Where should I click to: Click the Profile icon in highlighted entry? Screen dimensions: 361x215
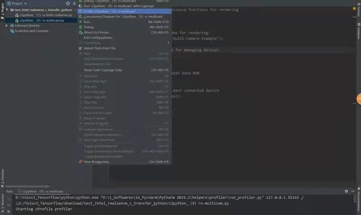pos(81,11)
